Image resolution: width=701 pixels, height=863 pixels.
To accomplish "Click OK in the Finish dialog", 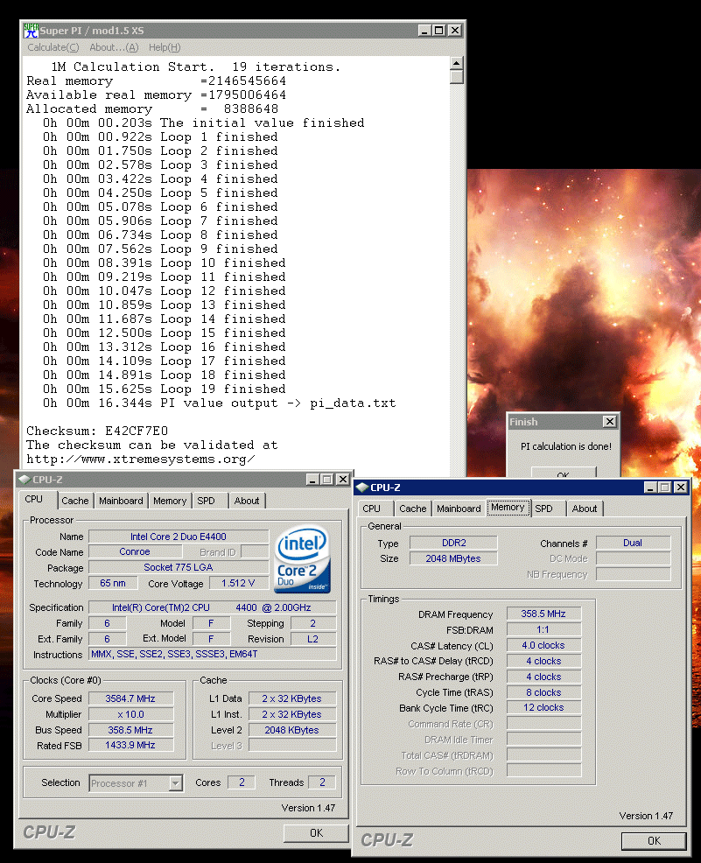I will click(564, 473).
